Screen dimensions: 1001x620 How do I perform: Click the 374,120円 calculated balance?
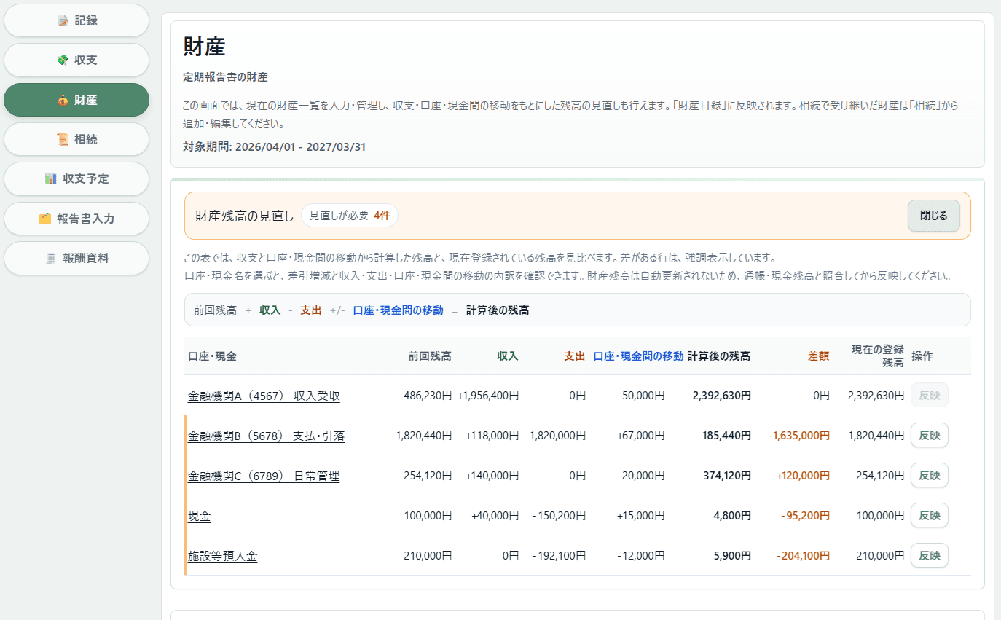coord(727,476)
